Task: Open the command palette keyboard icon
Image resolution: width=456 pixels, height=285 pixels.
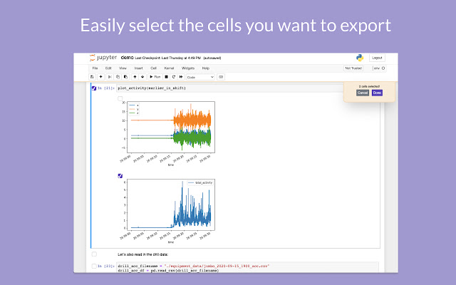Action: pos(221,77)
